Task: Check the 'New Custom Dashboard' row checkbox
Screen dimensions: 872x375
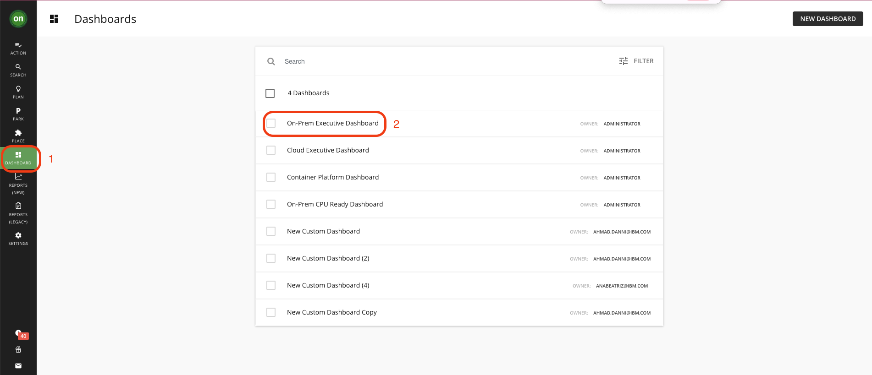Action: [x=271, y=231]
